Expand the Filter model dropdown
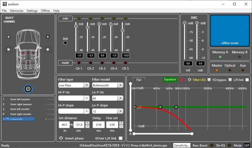 pos(120,85)
